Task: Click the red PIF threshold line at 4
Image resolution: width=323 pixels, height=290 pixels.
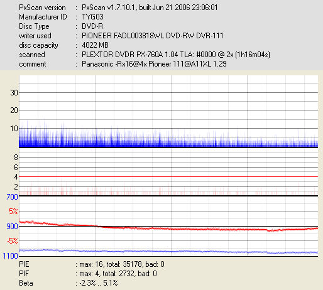Action: pos(168,177)
